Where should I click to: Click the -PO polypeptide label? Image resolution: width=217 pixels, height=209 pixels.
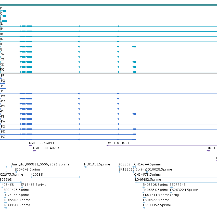tap(3, 127)
